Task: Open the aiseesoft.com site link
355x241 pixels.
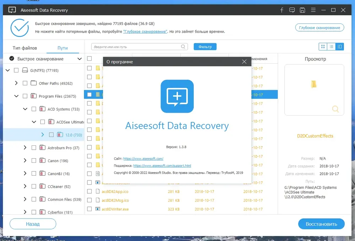Action: 143,159
